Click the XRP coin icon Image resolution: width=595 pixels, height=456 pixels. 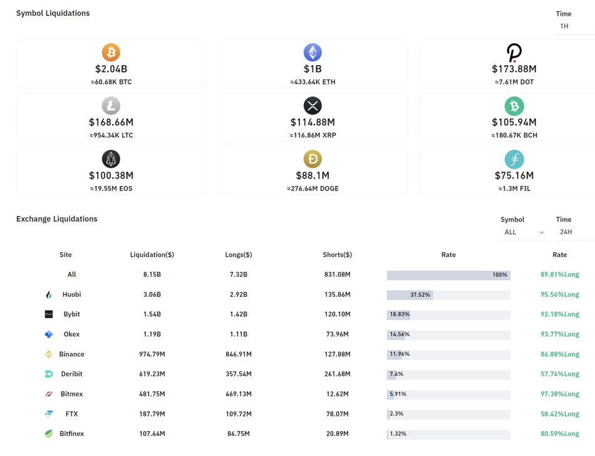[x=313, y=105]
